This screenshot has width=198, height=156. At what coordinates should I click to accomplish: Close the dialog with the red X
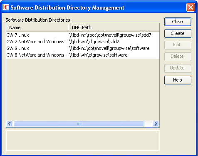[x=191, y=7]
